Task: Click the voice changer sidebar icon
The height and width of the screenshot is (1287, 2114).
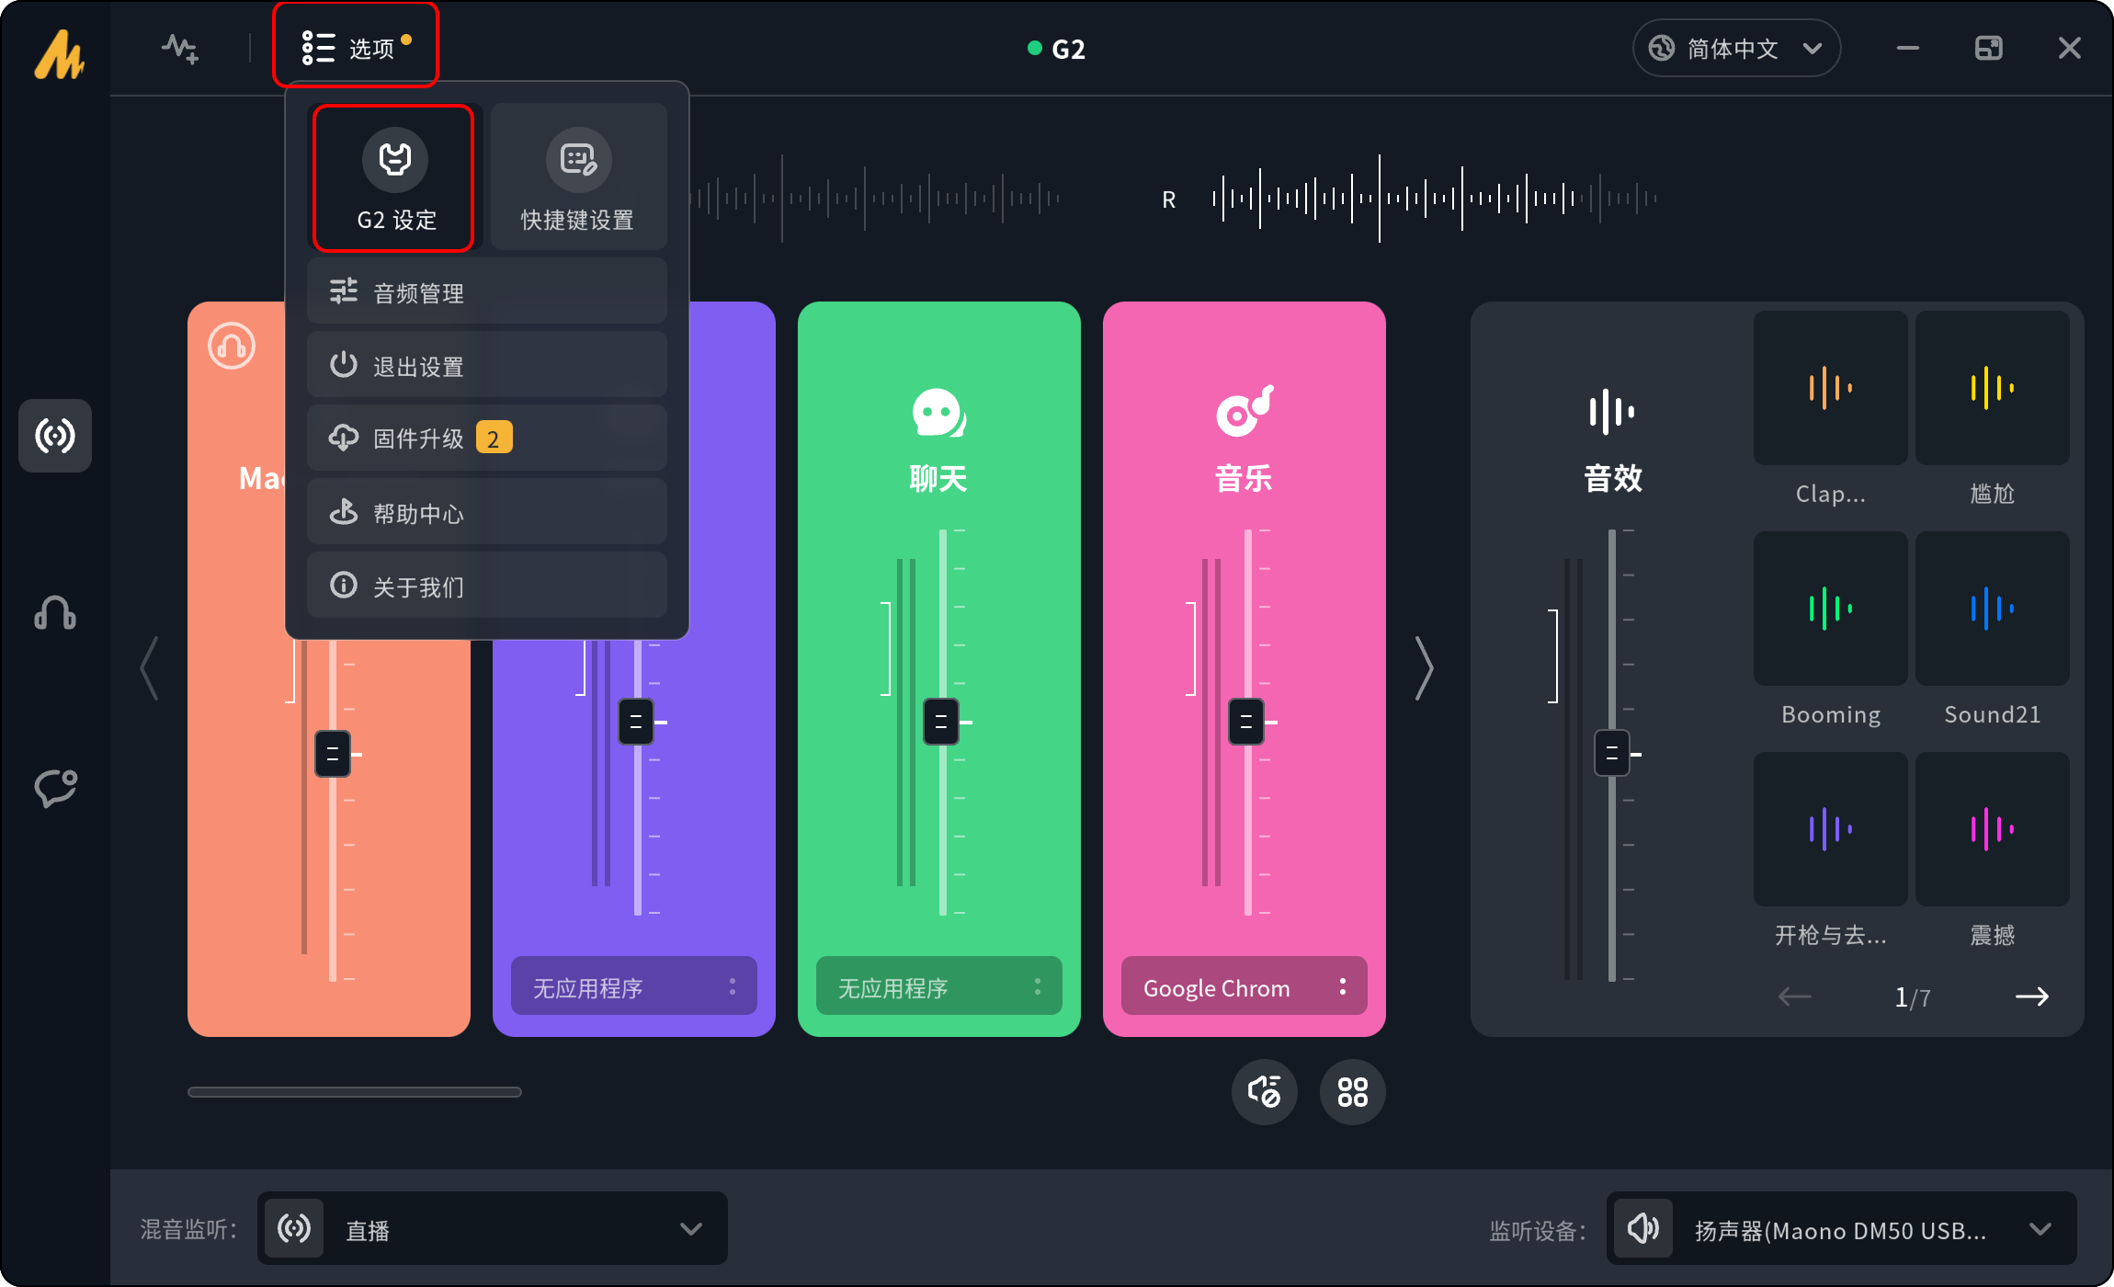Action: tap(55, 787)
